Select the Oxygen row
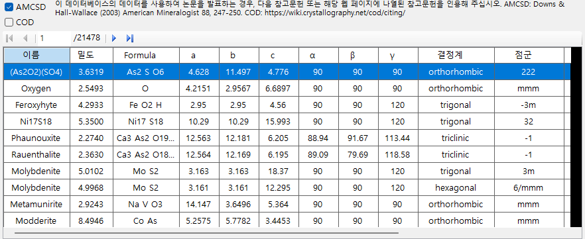This screenshot has height=239, width=585. 287,89
